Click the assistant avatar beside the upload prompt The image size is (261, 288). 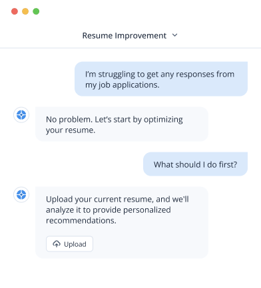(x=21, y=195)
